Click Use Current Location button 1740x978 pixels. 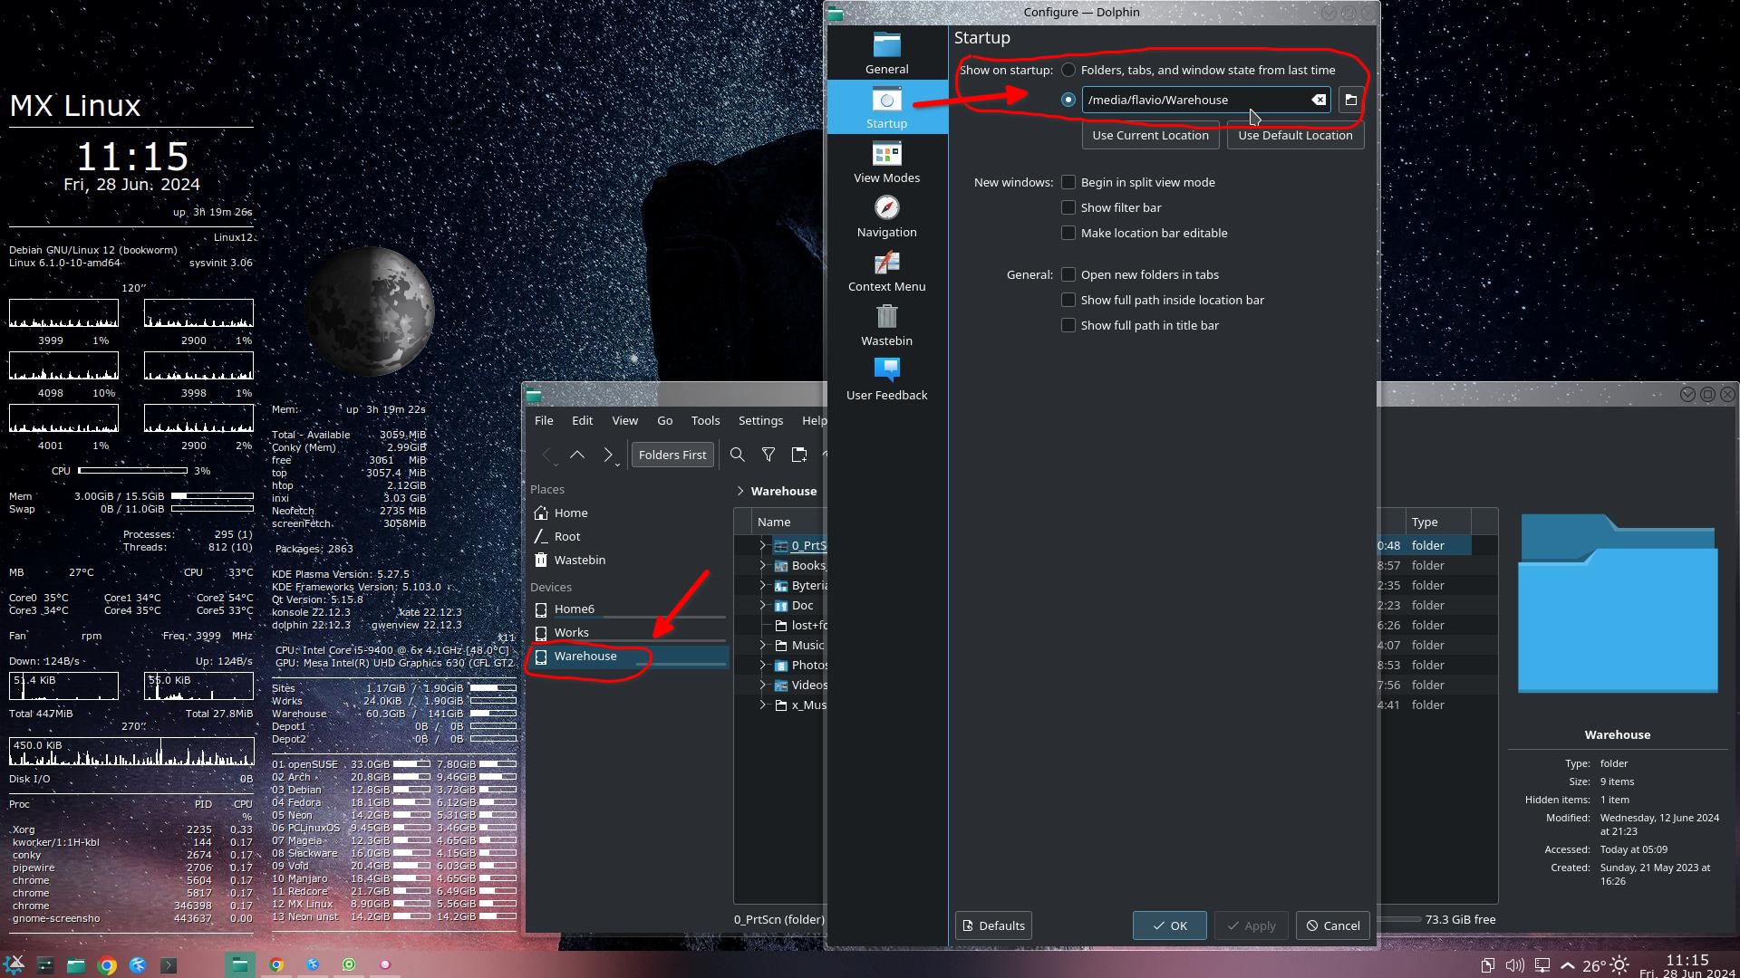tap(1150, 135)
